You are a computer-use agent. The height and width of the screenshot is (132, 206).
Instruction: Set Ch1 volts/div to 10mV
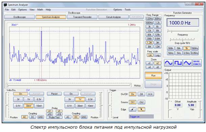coord(39,106)
